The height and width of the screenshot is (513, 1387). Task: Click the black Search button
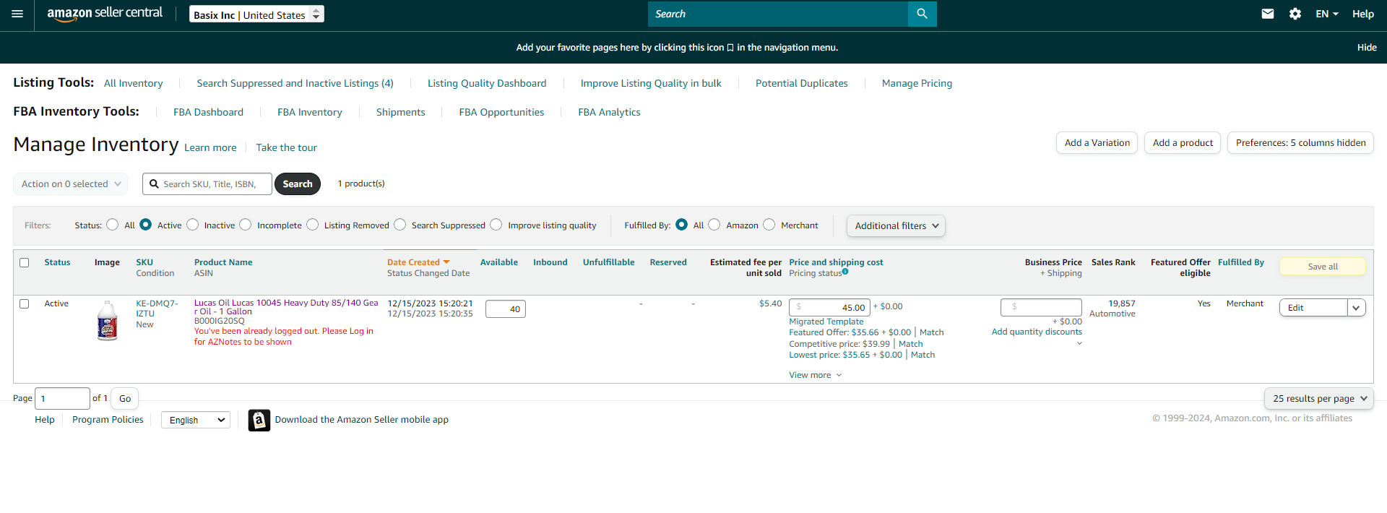coord(298,184)
